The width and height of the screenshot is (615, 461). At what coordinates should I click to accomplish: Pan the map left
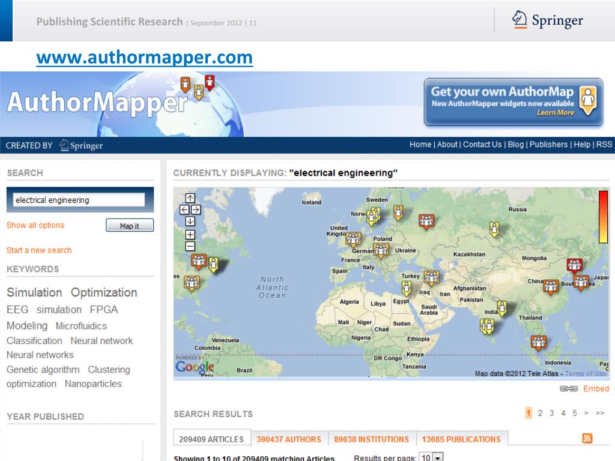(184, 209)
